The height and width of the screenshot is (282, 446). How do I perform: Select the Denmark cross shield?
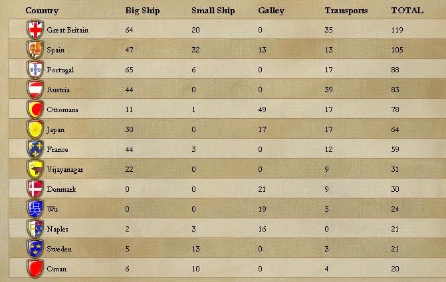coord(35,189)
